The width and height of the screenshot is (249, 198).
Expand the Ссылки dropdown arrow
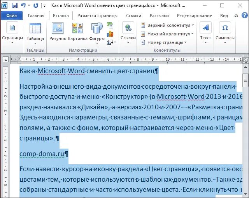tap(128, 42)
